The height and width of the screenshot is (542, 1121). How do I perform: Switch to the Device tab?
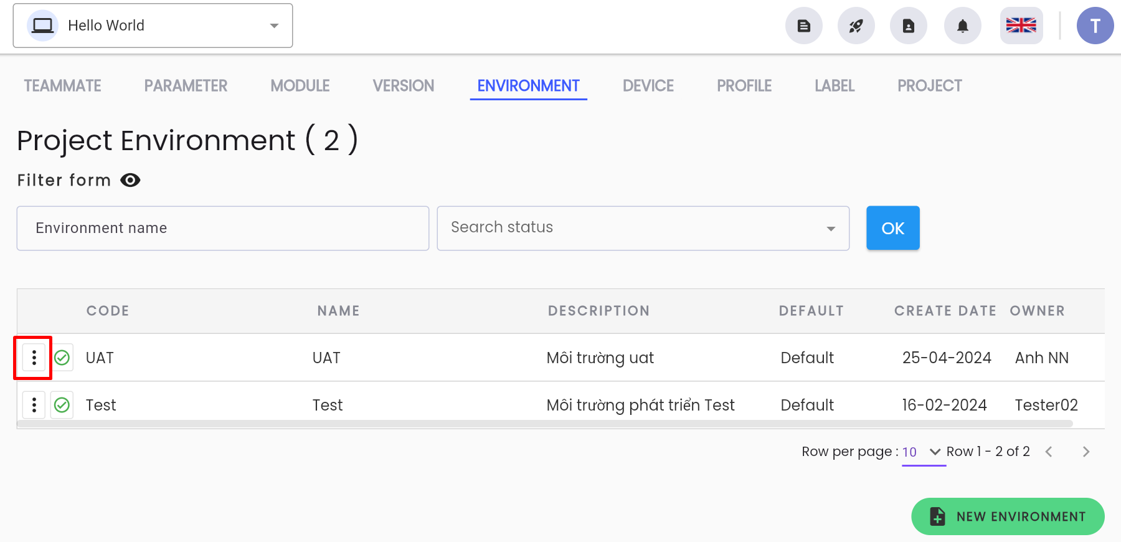648,86
